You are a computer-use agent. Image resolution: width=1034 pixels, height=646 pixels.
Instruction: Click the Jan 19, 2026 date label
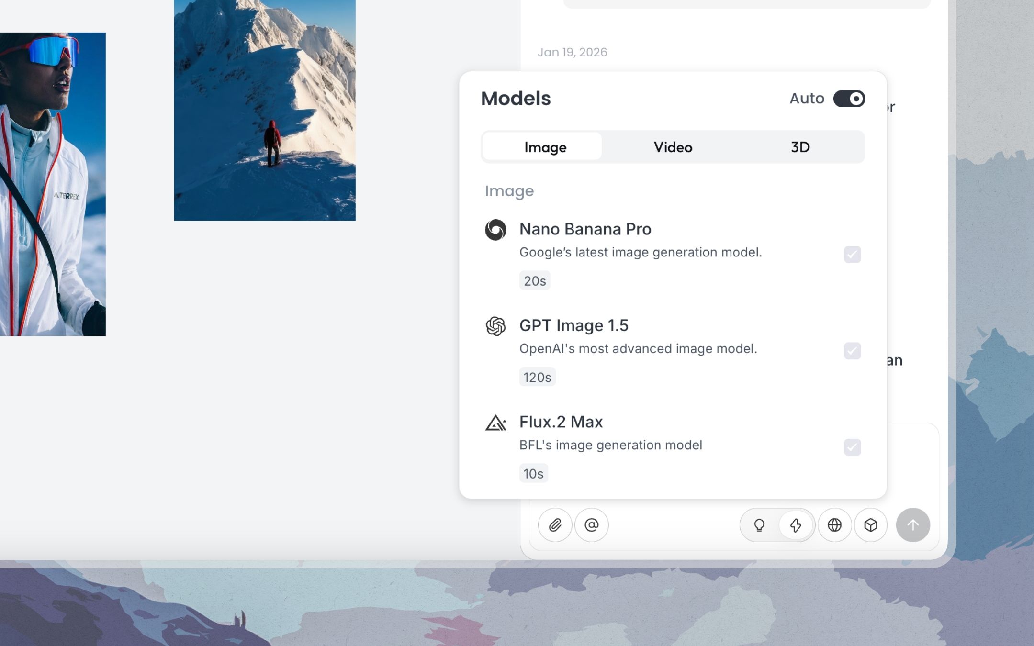(x=572, y=52)
